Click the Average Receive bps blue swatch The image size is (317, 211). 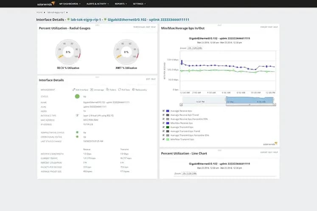[x=168, y=111]
